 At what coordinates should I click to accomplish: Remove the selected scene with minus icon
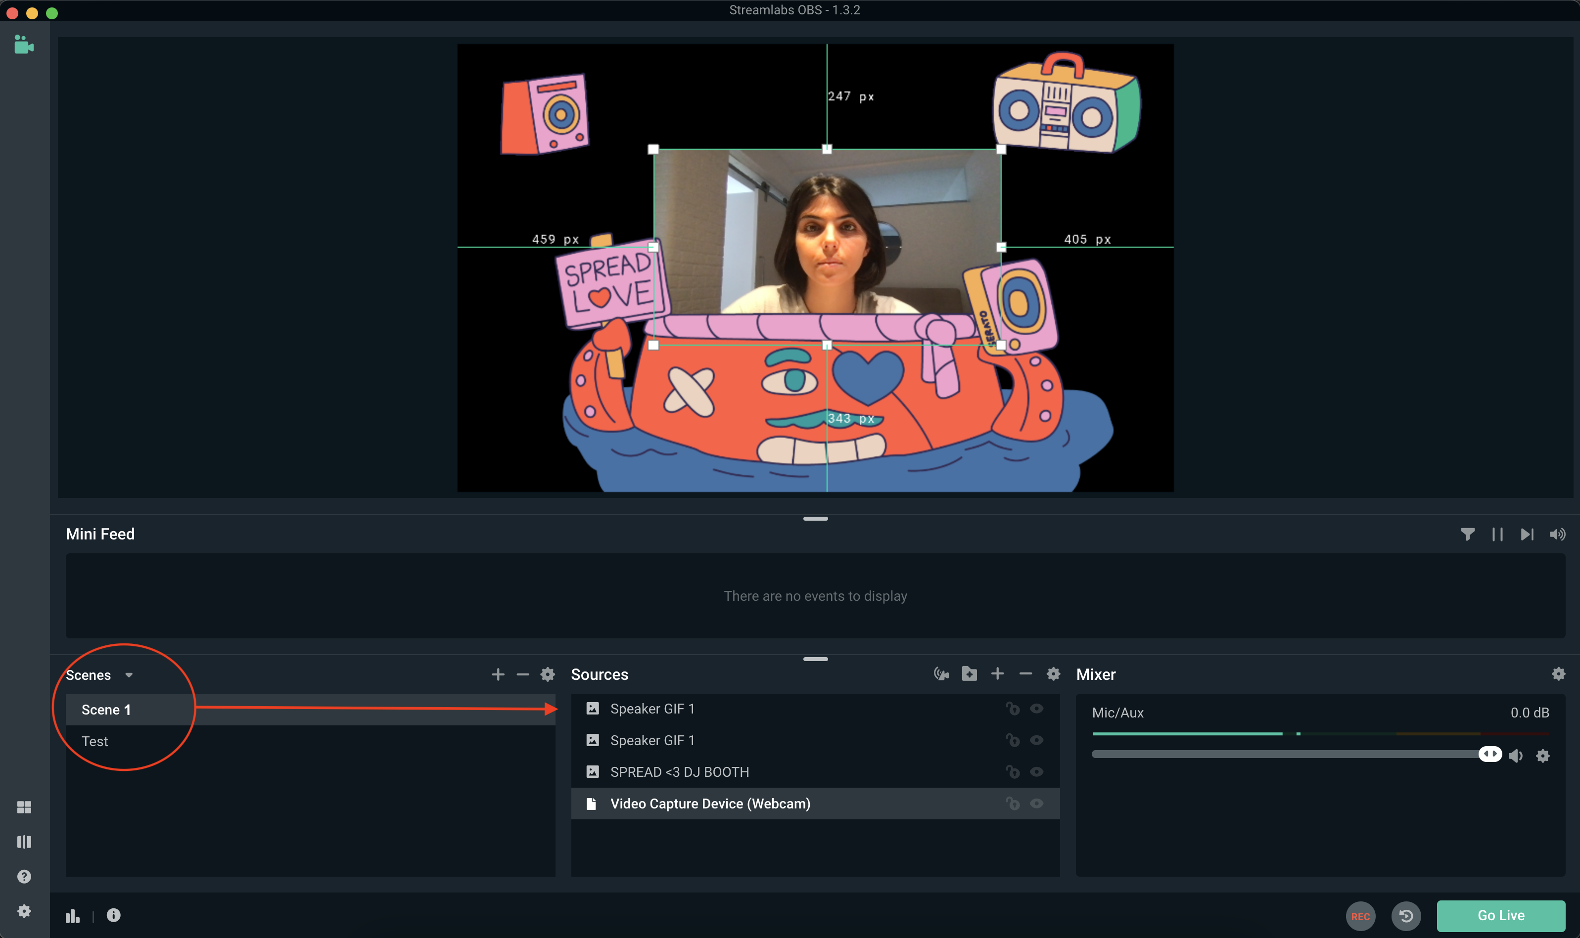coord(523,674)
